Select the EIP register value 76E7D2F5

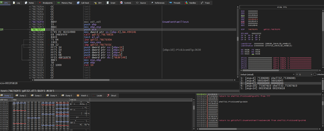point(253,29)
